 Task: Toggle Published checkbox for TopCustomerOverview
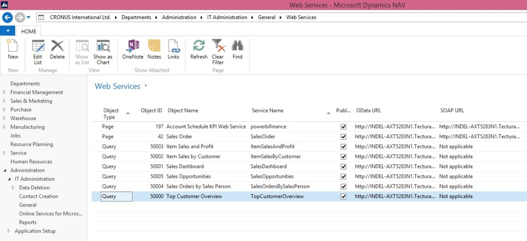343,197
